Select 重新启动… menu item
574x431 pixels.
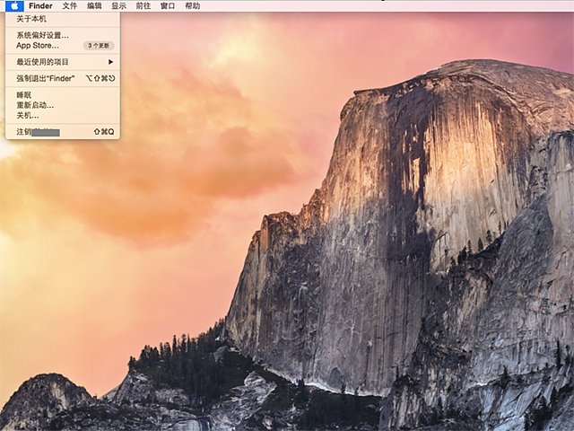pos(63,105)
